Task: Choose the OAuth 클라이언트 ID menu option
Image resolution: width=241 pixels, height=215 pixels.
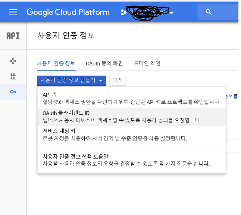Action: [132, 117]
